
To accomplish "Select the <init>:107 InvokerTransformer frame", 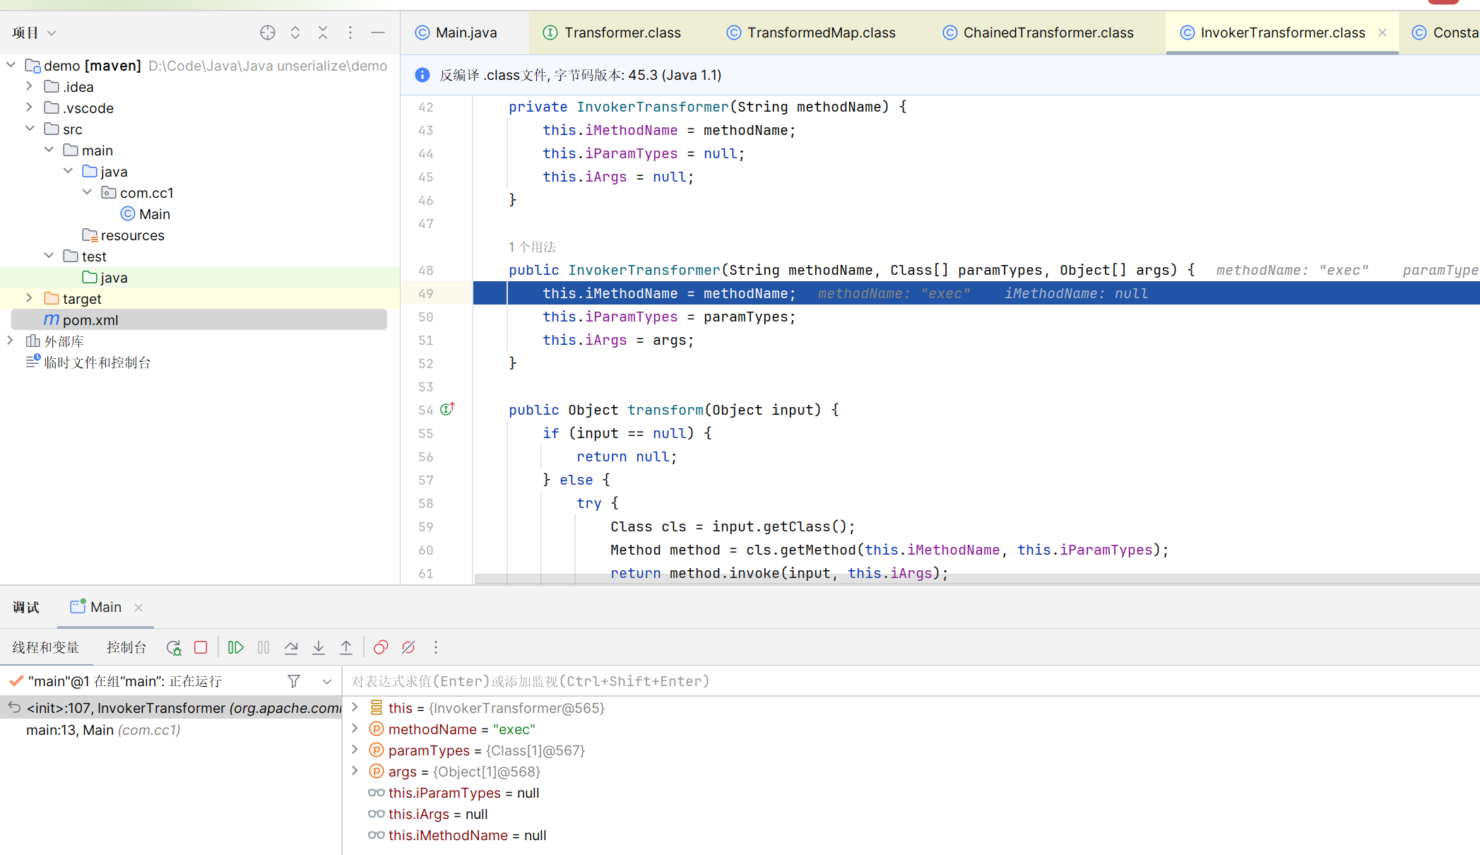I will [x=171, y=708].
